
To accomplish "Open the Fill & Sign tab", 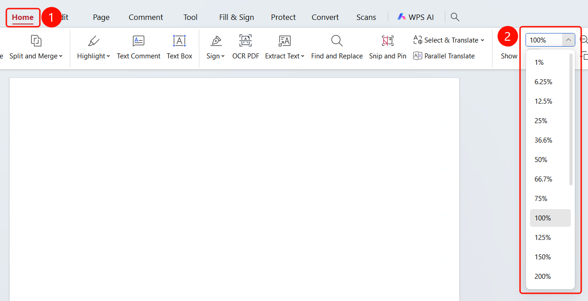I will point(236,17).
